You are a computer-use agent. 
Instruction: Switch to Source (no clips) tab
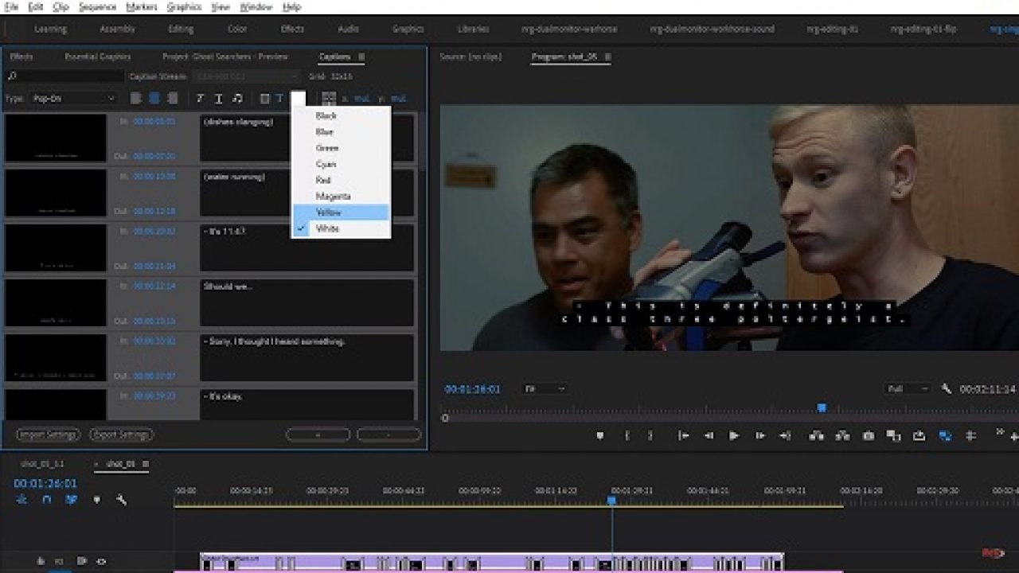coord(470,57)
